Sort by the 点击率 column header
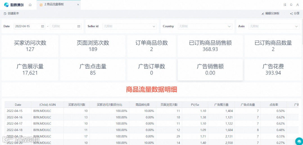Viewport: 303px width, 145px height. 274,105
